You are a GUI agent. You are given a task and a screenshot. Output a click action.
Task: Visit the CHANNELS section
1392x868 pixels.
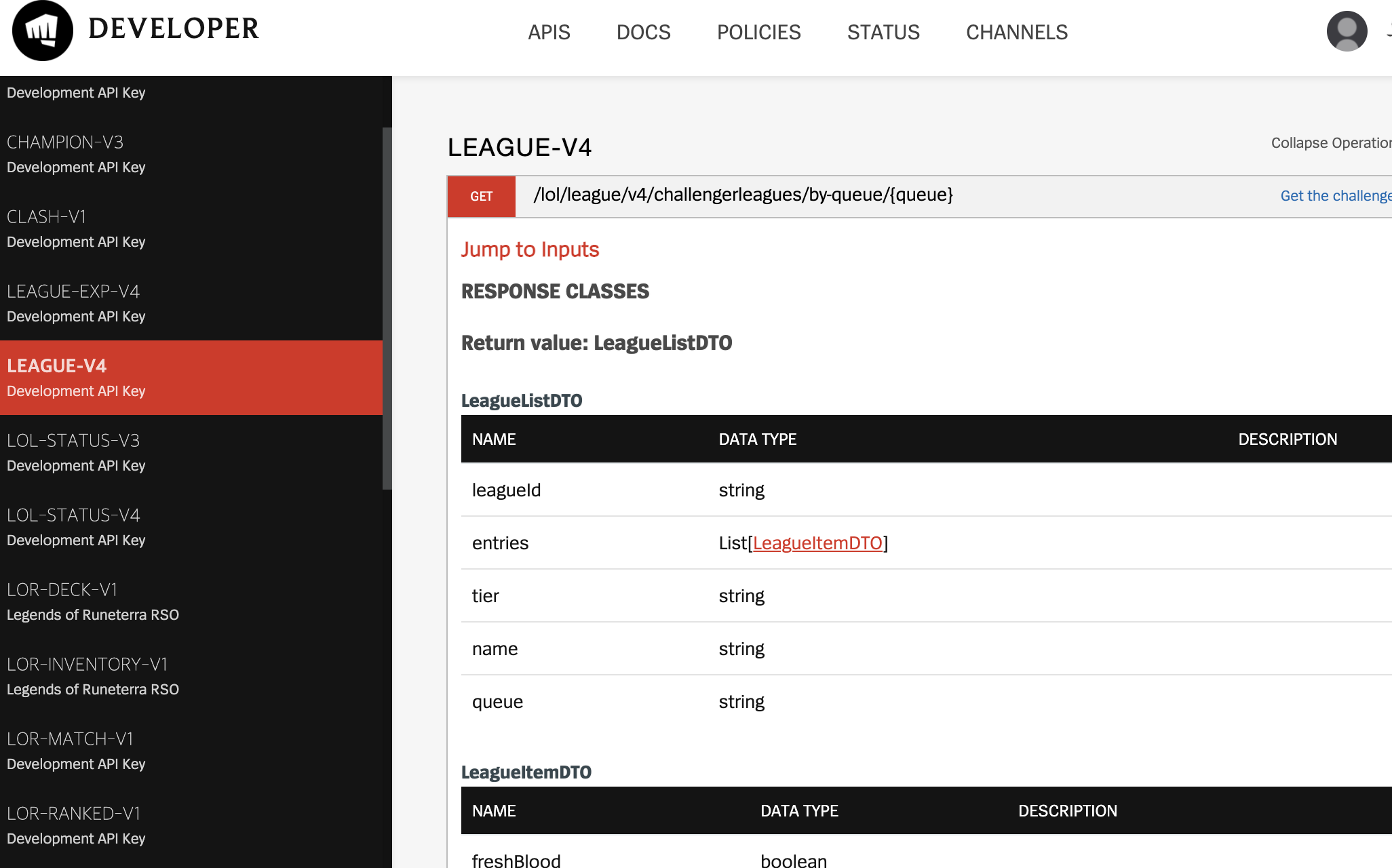click(x=1016, y=32)
